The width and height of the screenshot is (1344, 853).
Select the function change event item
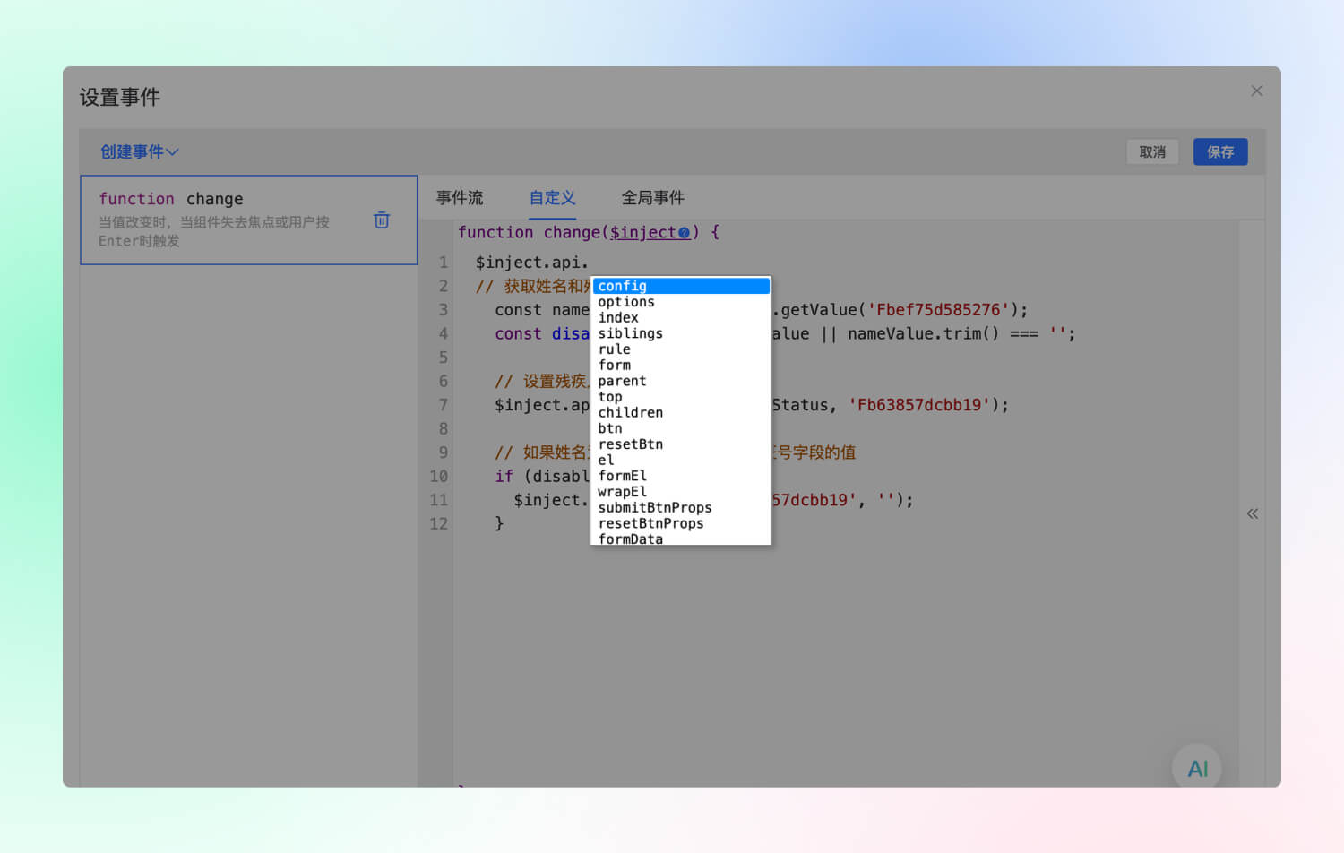[249, 220]
